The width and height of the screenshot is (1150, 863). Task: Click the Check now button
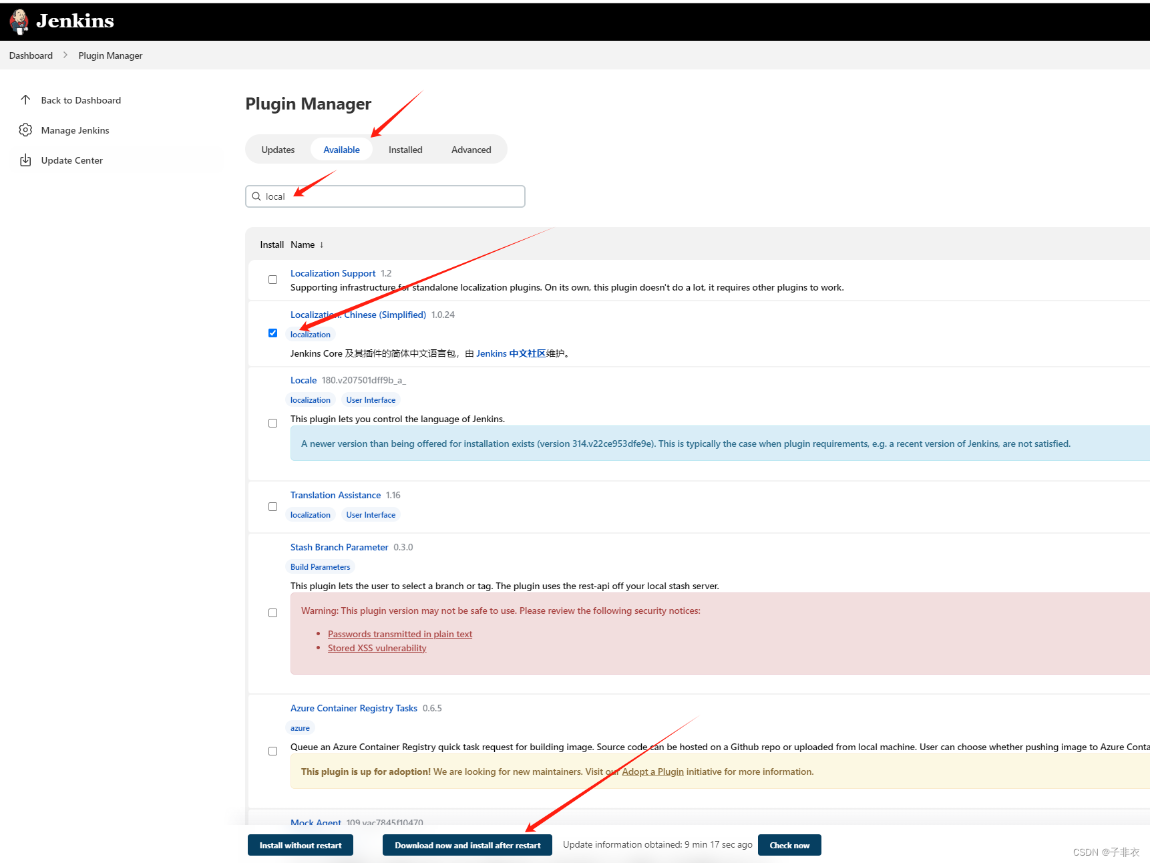[789, 845]
